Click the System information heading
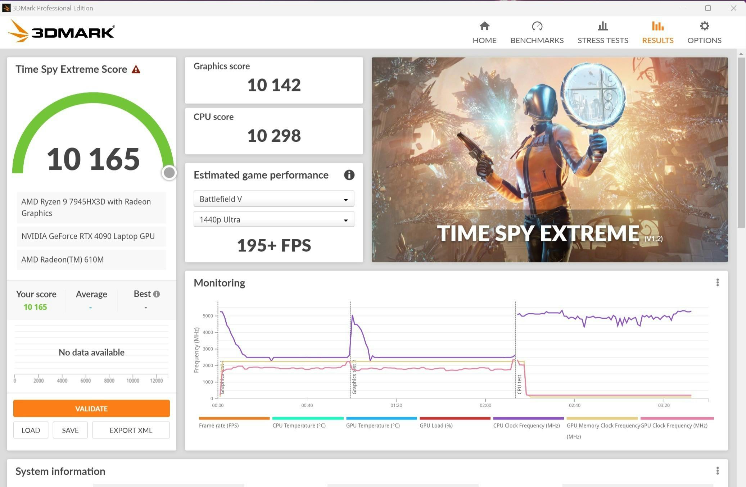Screen dimensions: 746x487 pos(60,471)
